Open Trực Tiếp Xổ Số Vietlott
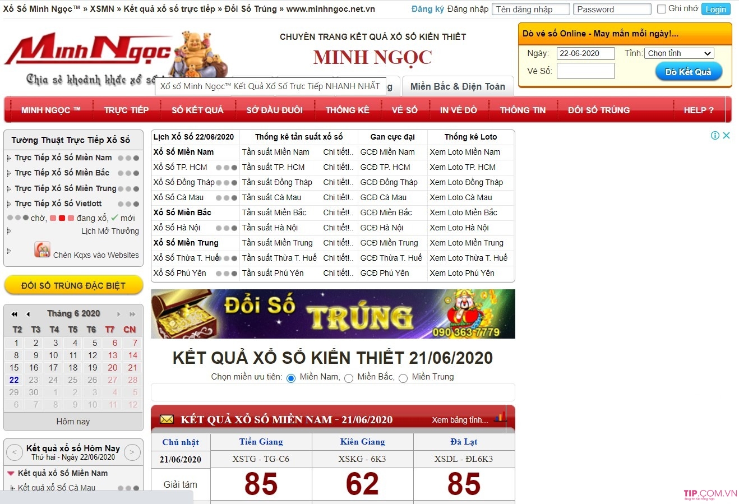The width and height of the screenshot is (739, 504). pyautogui.click(x=58, y=204)
